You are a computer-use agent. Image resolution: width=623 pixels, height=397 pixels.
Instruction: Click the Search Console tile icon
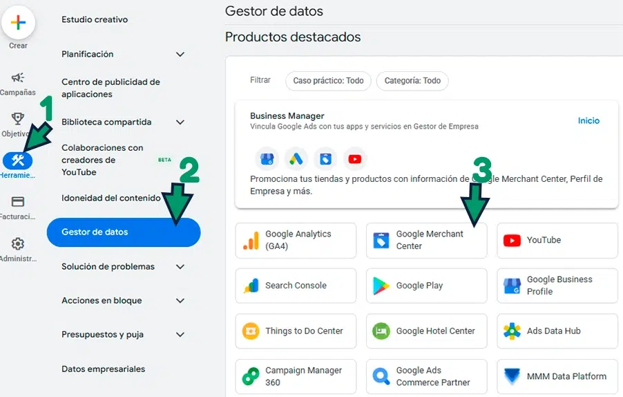coord(251,286)
